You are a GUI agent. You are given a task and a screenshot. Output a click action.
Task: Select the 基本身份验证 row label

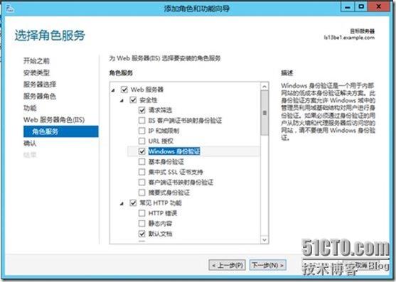pyautogui.click(x=166, y=162)
